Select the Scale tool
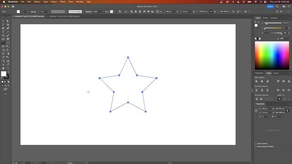Screen dimensions: 292x164 [8, 43]
